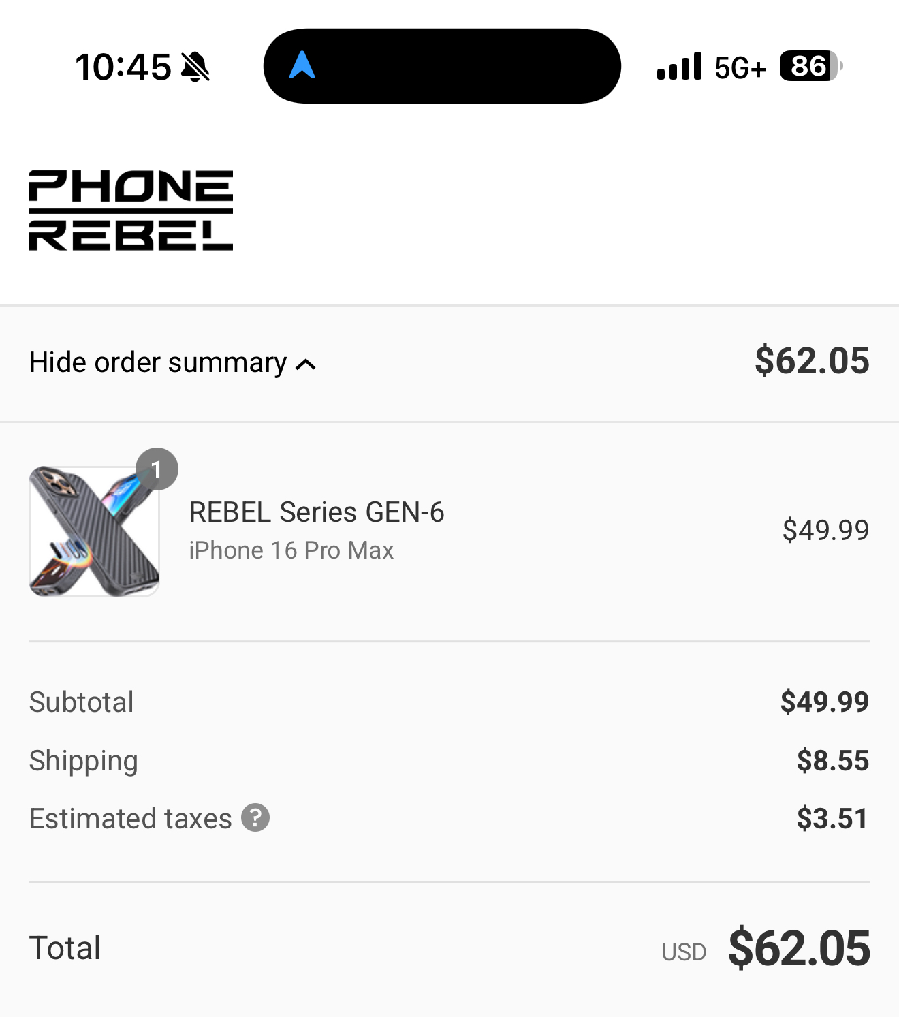Tap the silent mode bell icon
The width and height of the screenshot is (899, 1017).
point(195,67)
